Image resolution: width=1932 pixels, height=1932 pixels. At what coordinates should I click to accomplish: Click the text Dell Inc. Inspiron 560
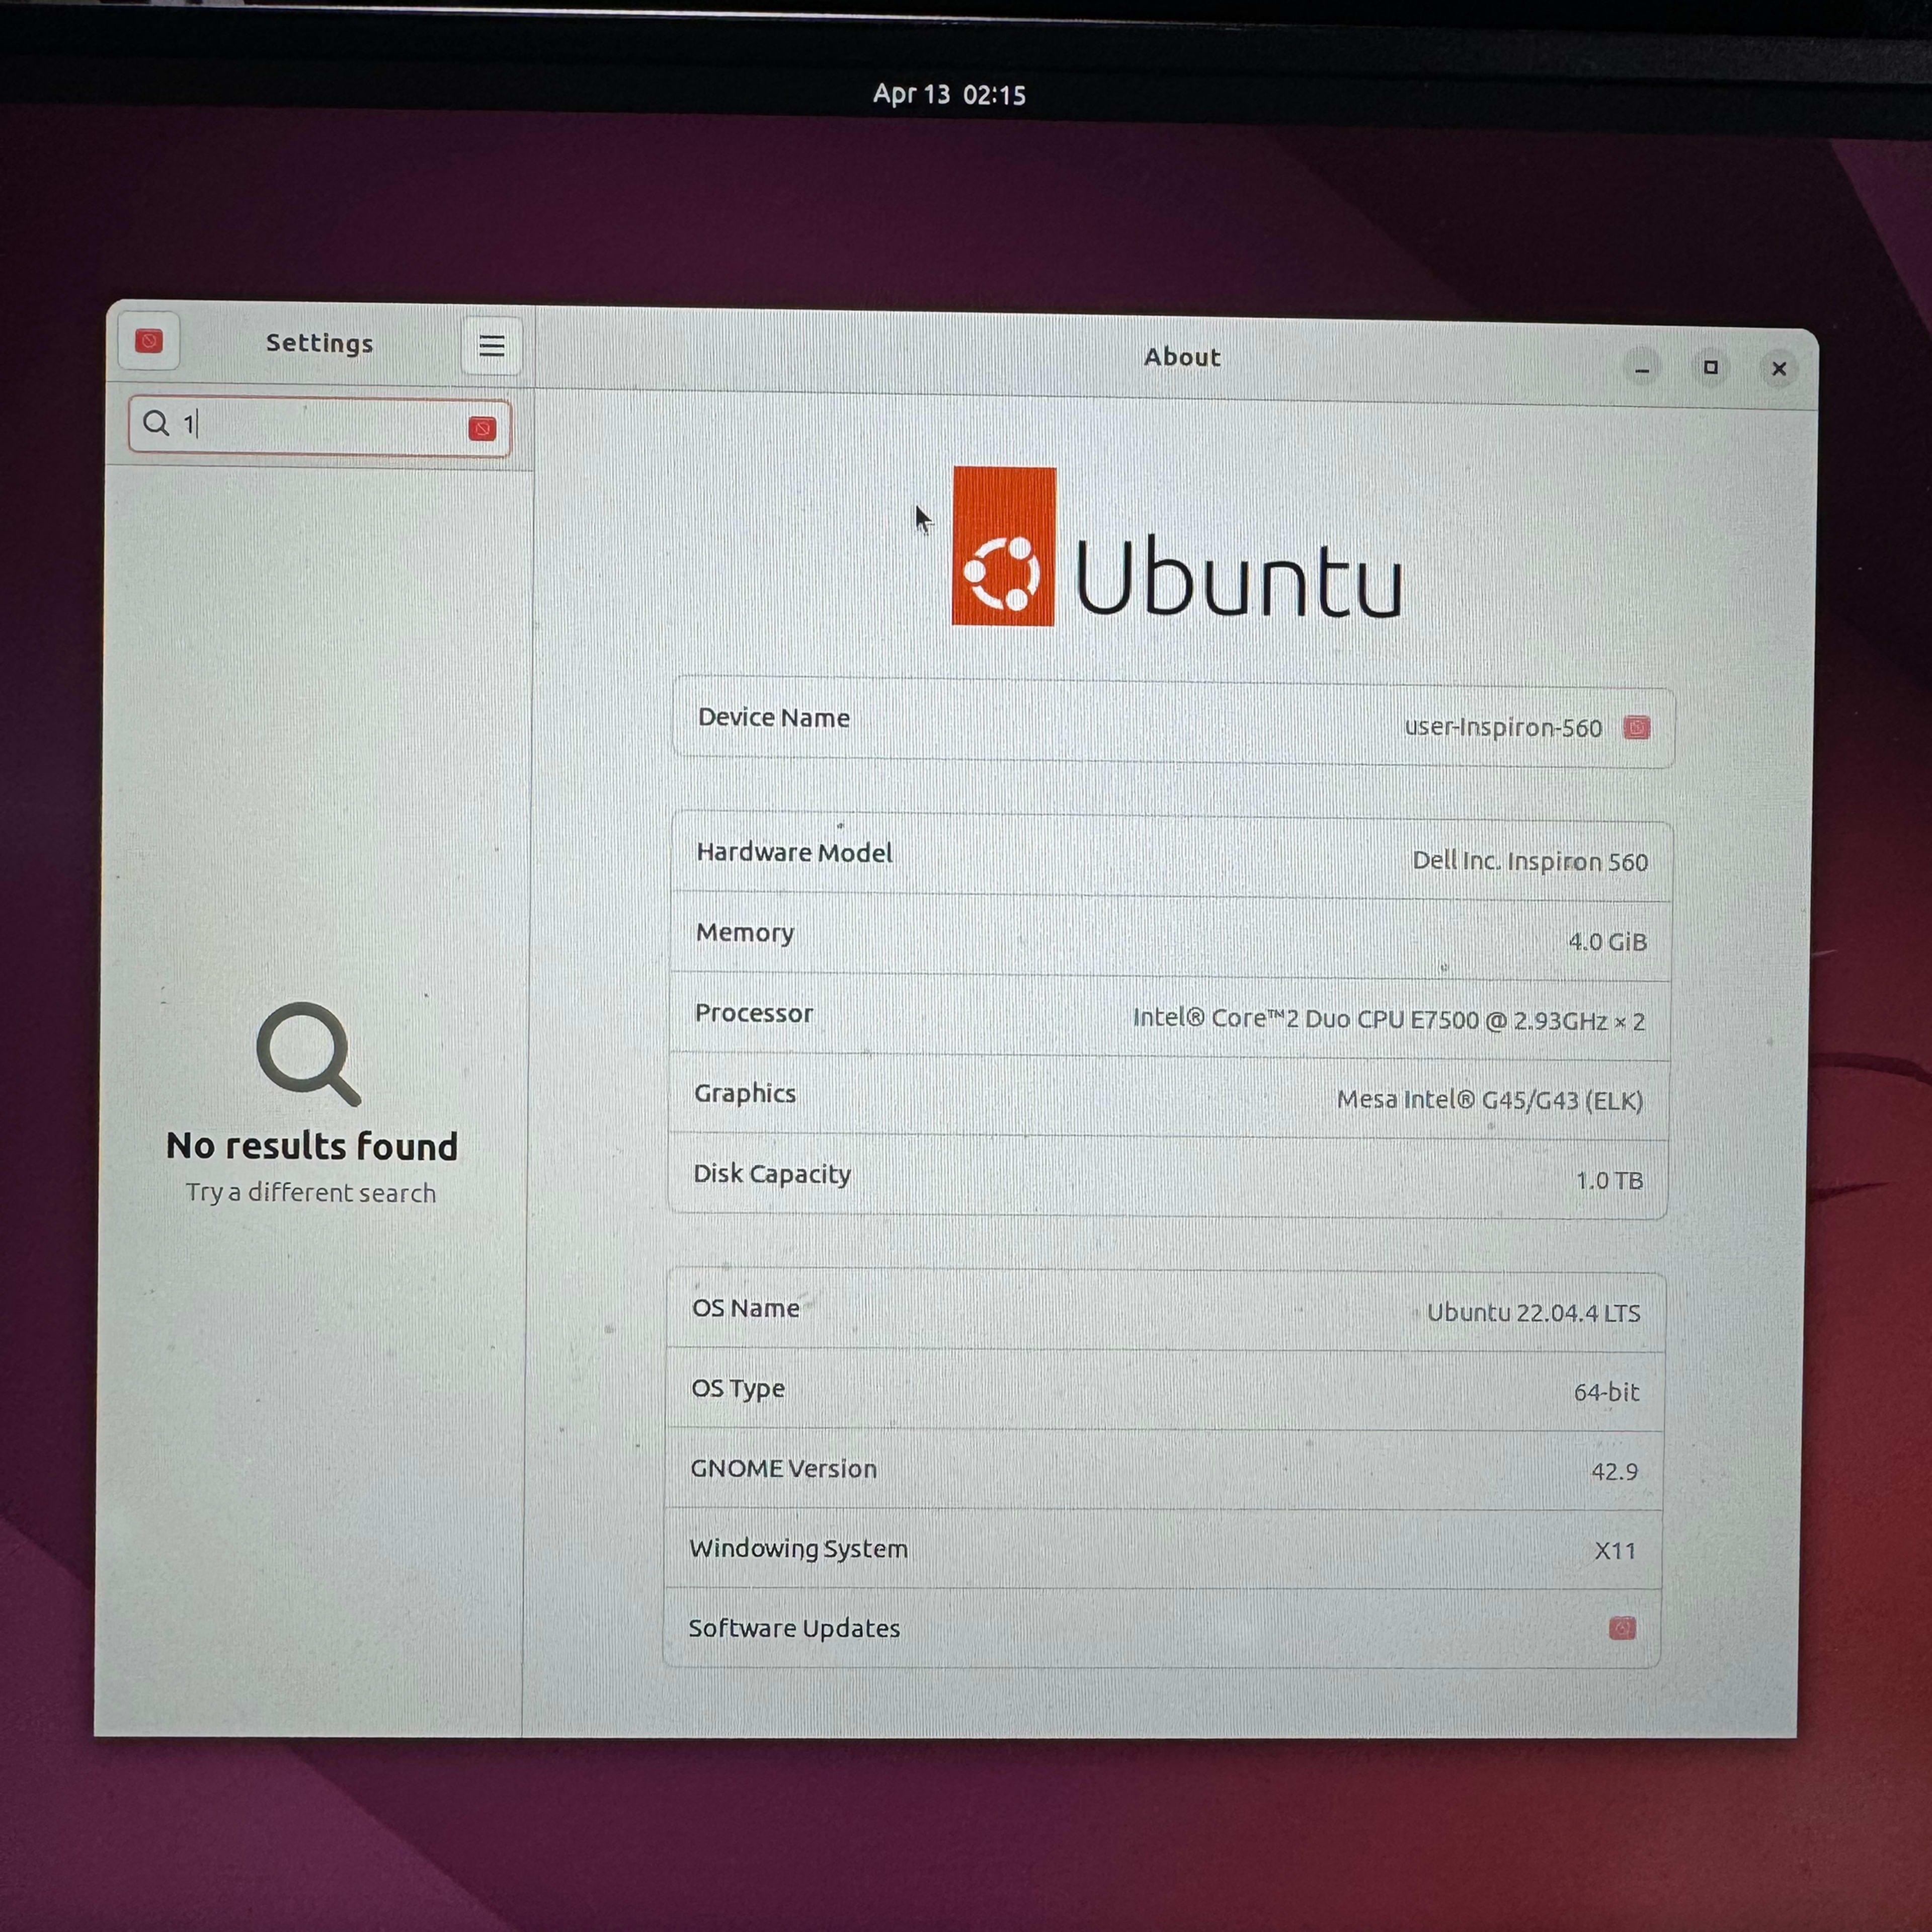[1529, 861]
